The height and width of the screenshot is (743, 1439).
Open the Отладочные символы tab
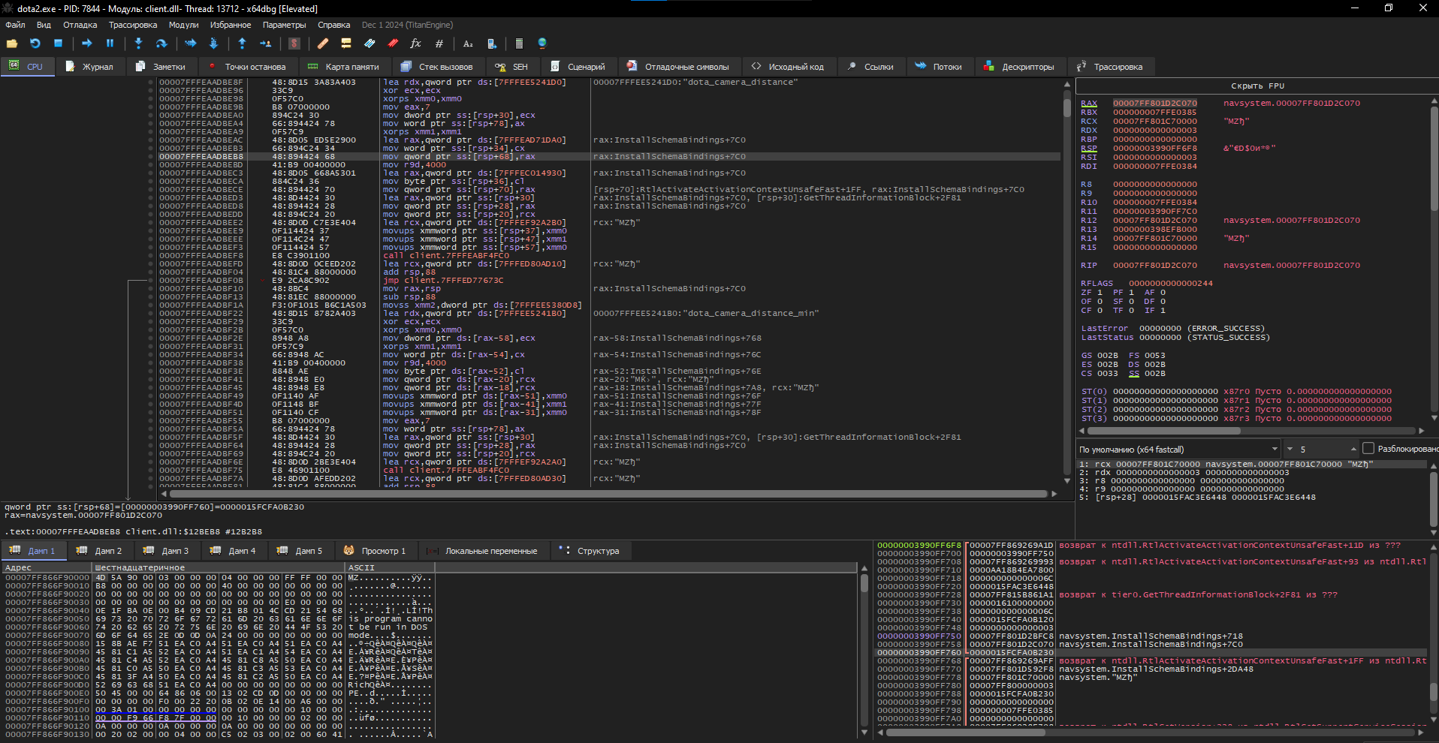click(x=679, y=67)
